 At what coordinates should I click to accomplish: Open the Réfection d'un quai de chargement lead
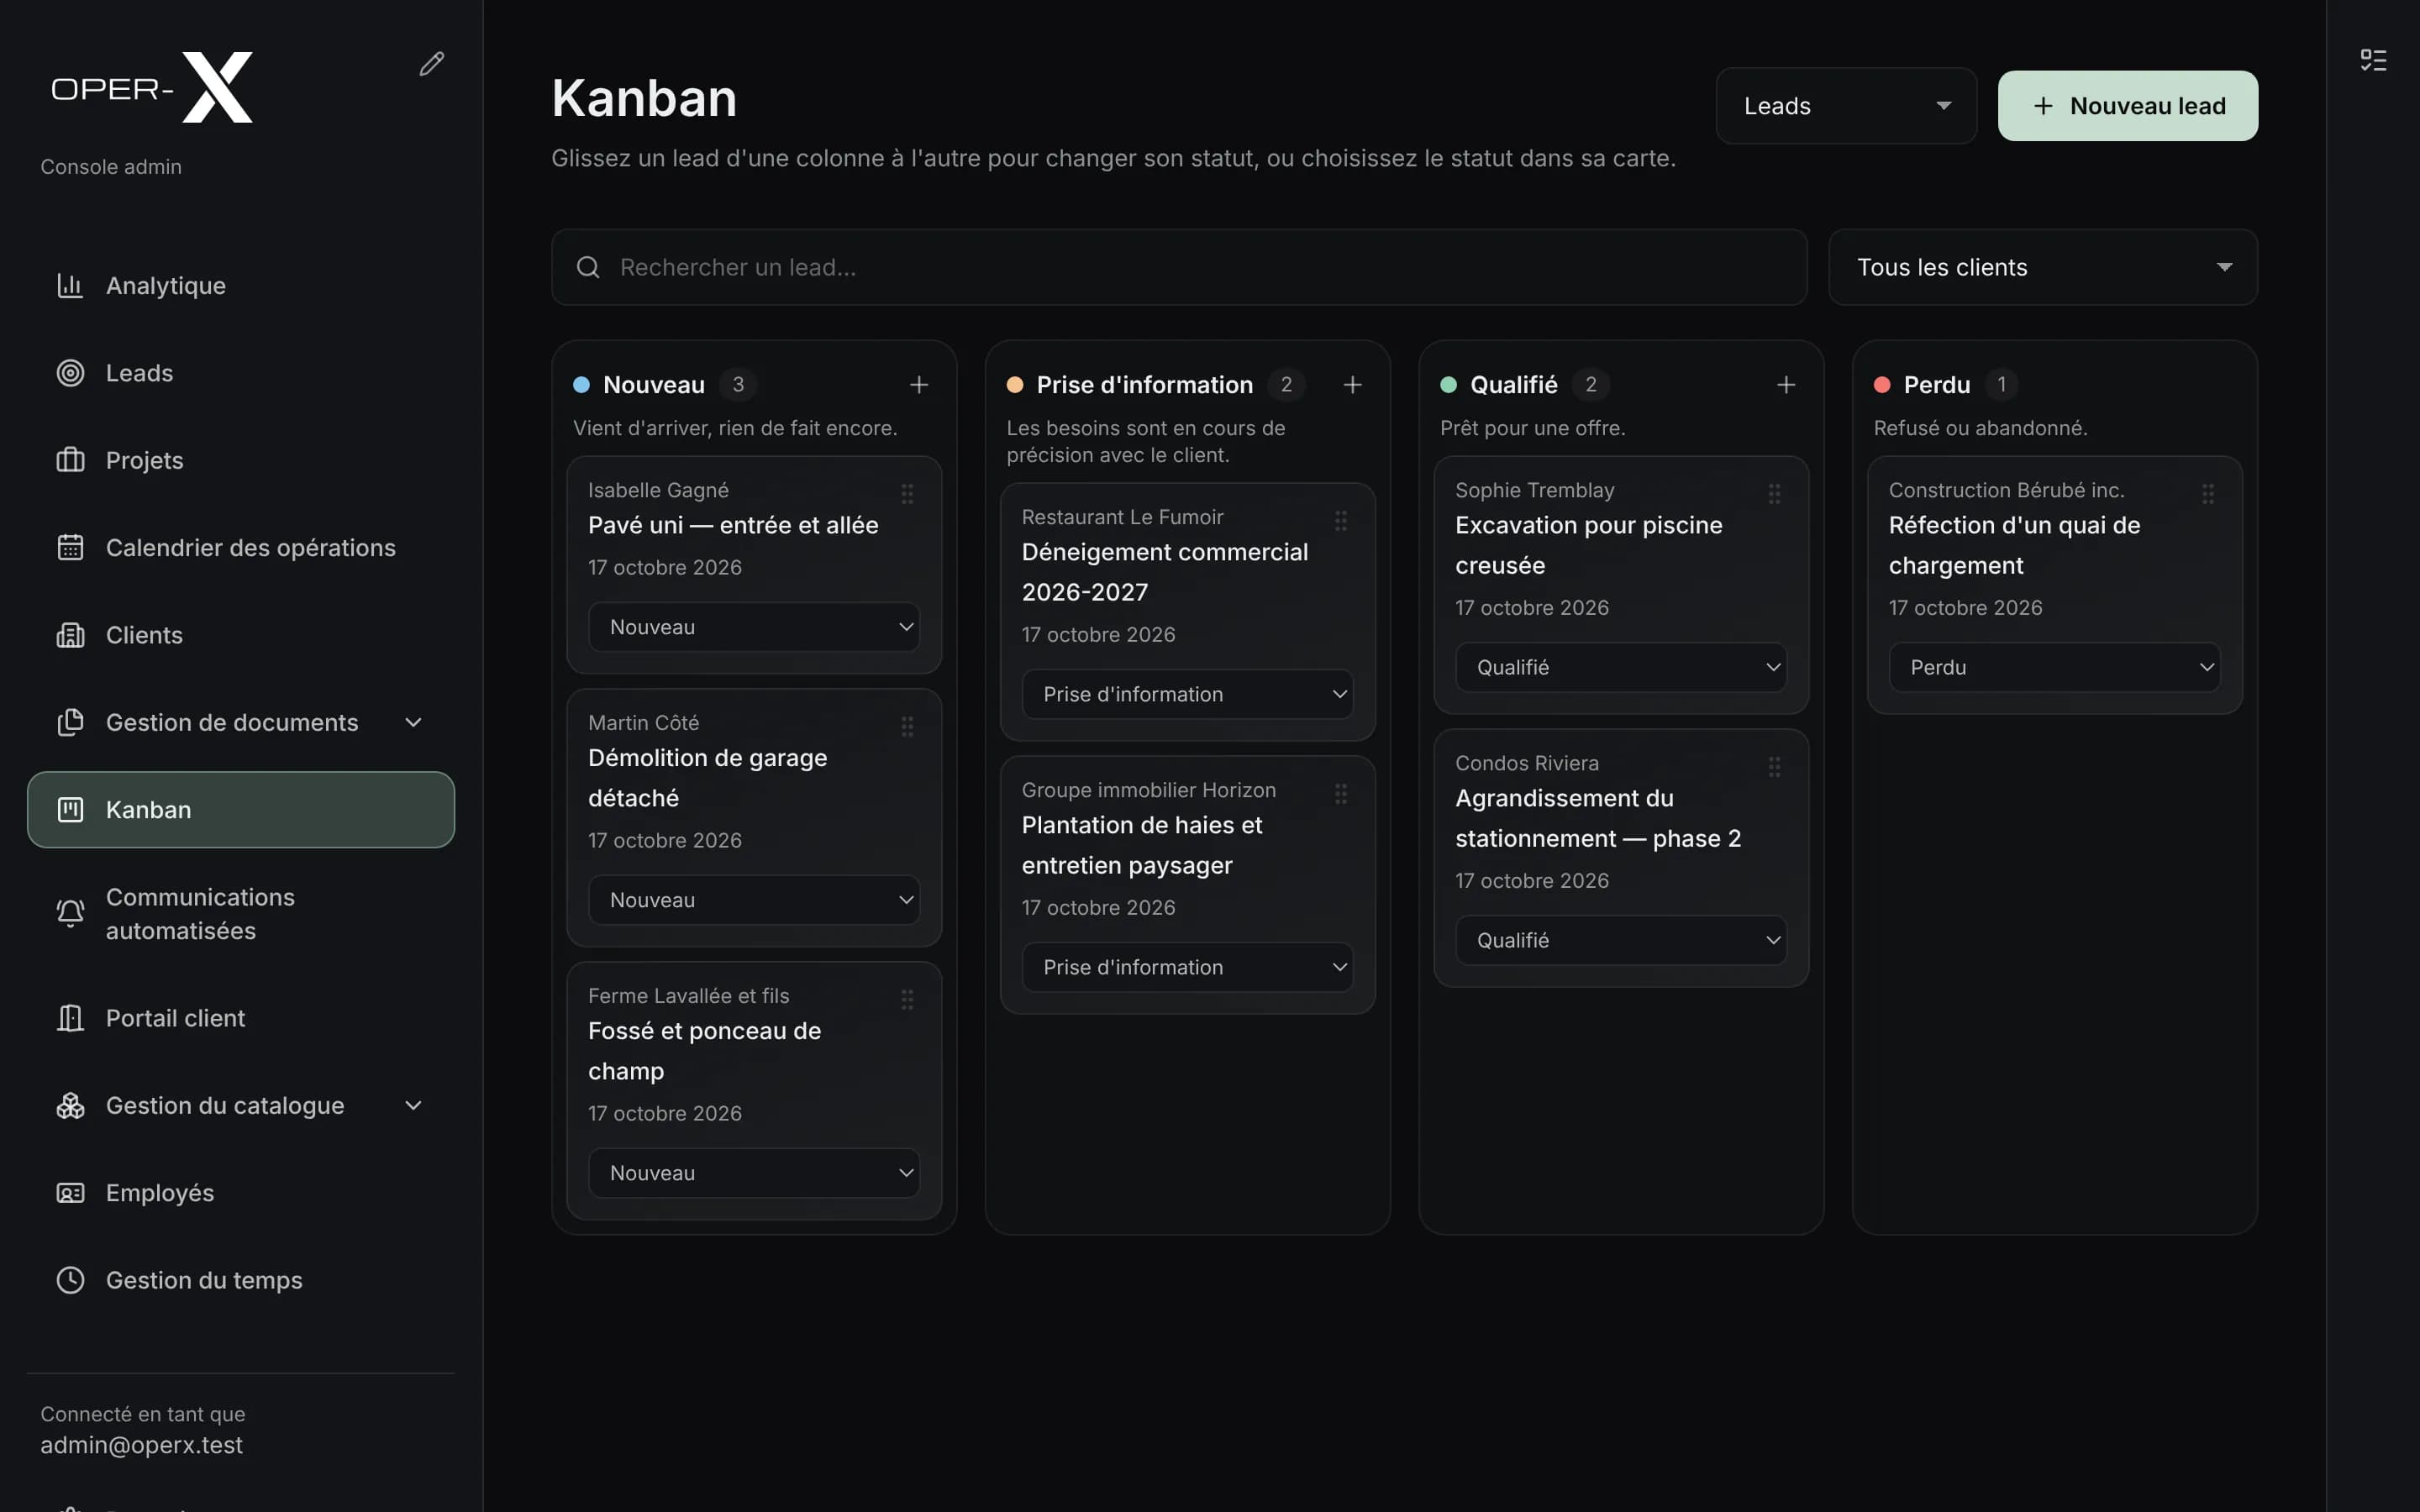2014,545
